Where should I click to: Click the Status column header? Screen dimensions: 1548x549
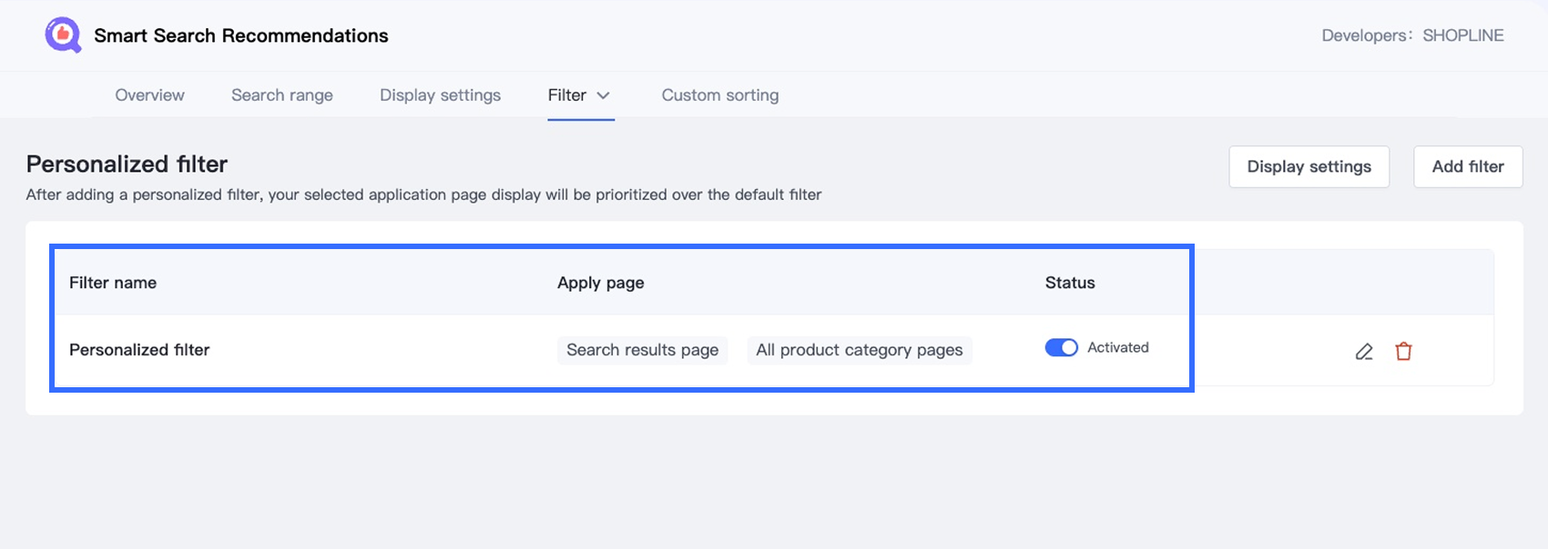click(x=1070, y=283)
